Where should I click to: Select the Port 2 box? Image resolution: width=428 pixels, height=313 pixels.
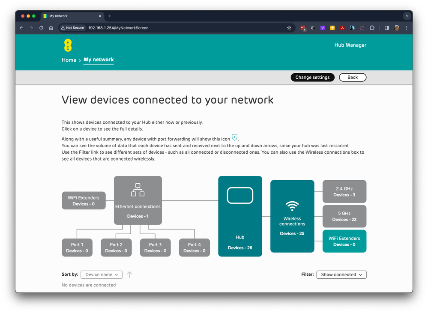[116, 247]
